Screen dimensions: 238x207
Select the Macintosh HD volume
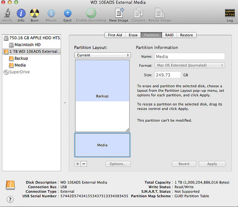click(32, 45)
